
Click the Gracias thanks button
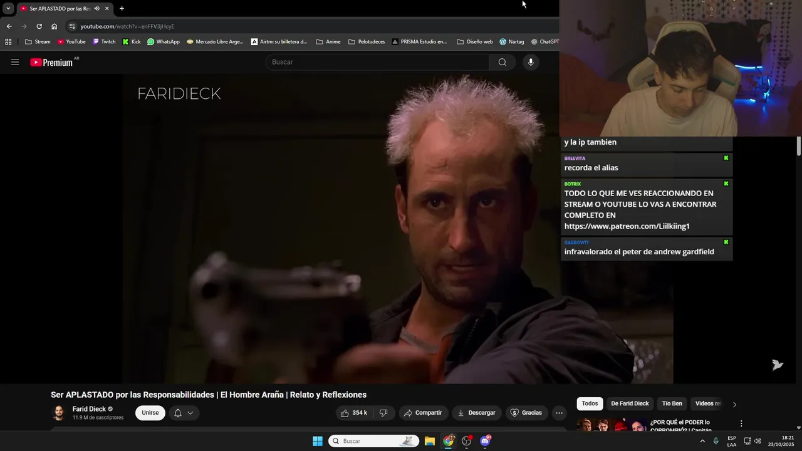point(526,413)
